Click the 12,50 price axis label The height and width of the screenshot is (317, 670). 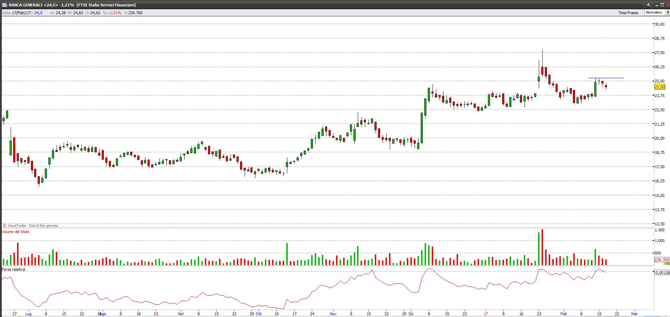click(660, 224)
